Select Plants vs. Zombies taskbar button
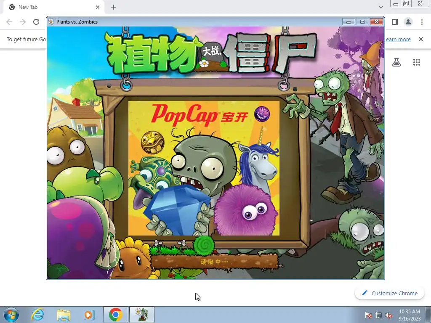Viewport: 431px width, 323px height. pos(142,315)
